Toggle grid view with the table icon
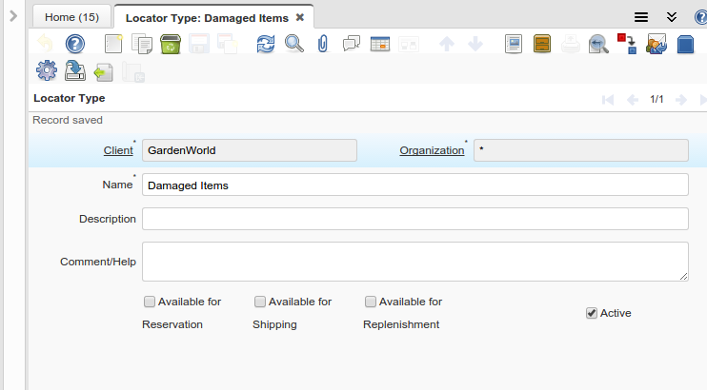707x390 pixels. point(379,44)
